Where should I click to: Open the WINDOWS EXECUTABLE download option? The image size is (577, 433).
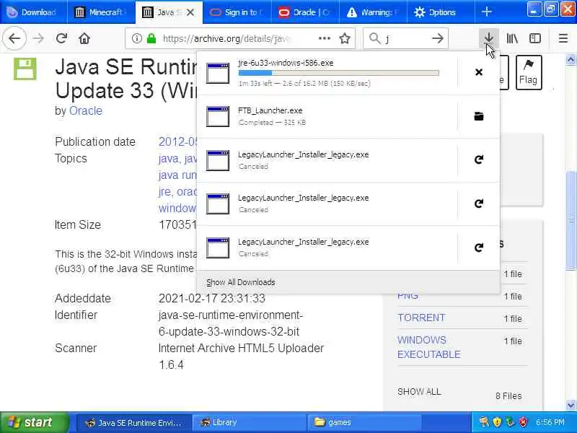(x=428, y=347)
